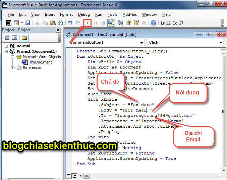Open the Properties Window toolbar icon

pyautogui.click(x=128, y=23)
